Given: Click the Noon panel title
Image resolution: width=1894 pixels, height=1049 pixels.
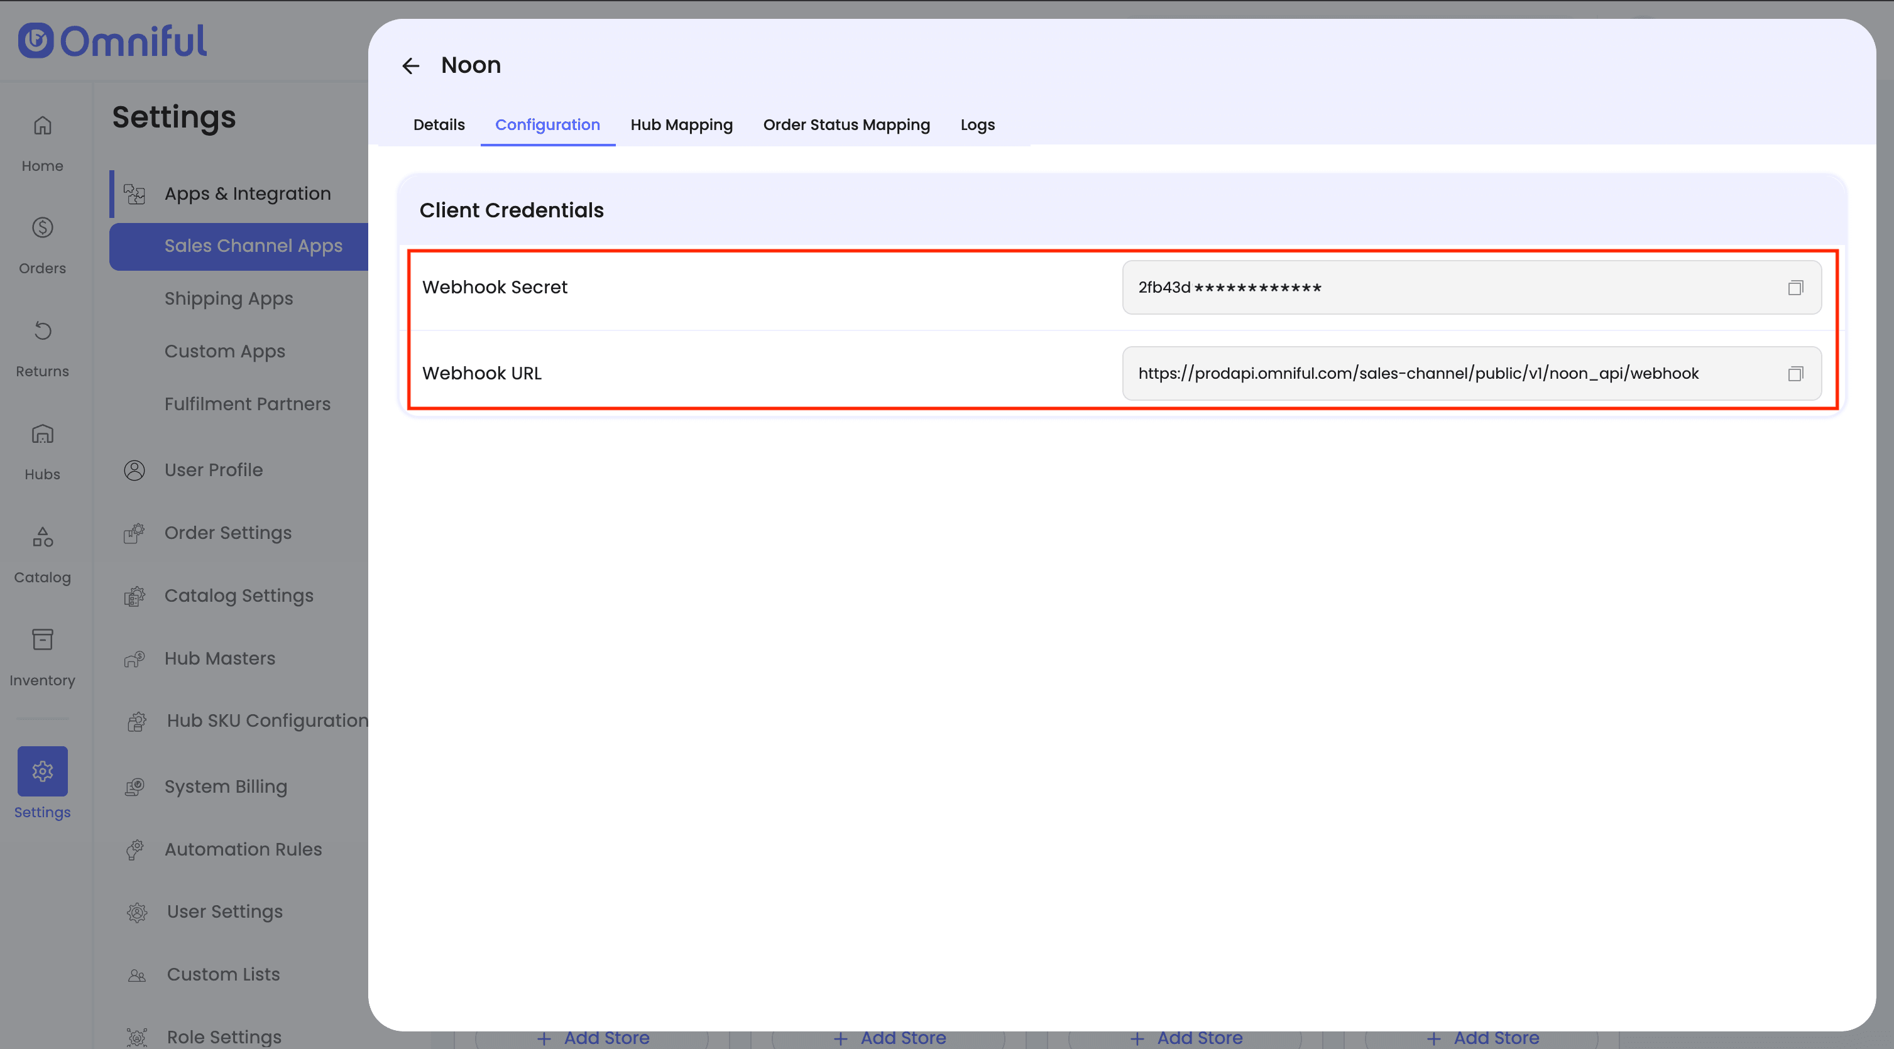Looking at the screenshot, I should (471, 65).
